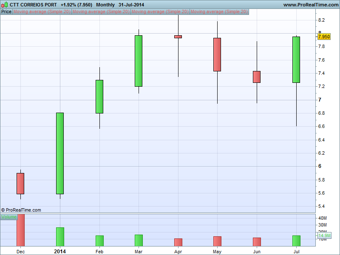
Task: Click the bold 7 price axis value
Action: point(320,100)
